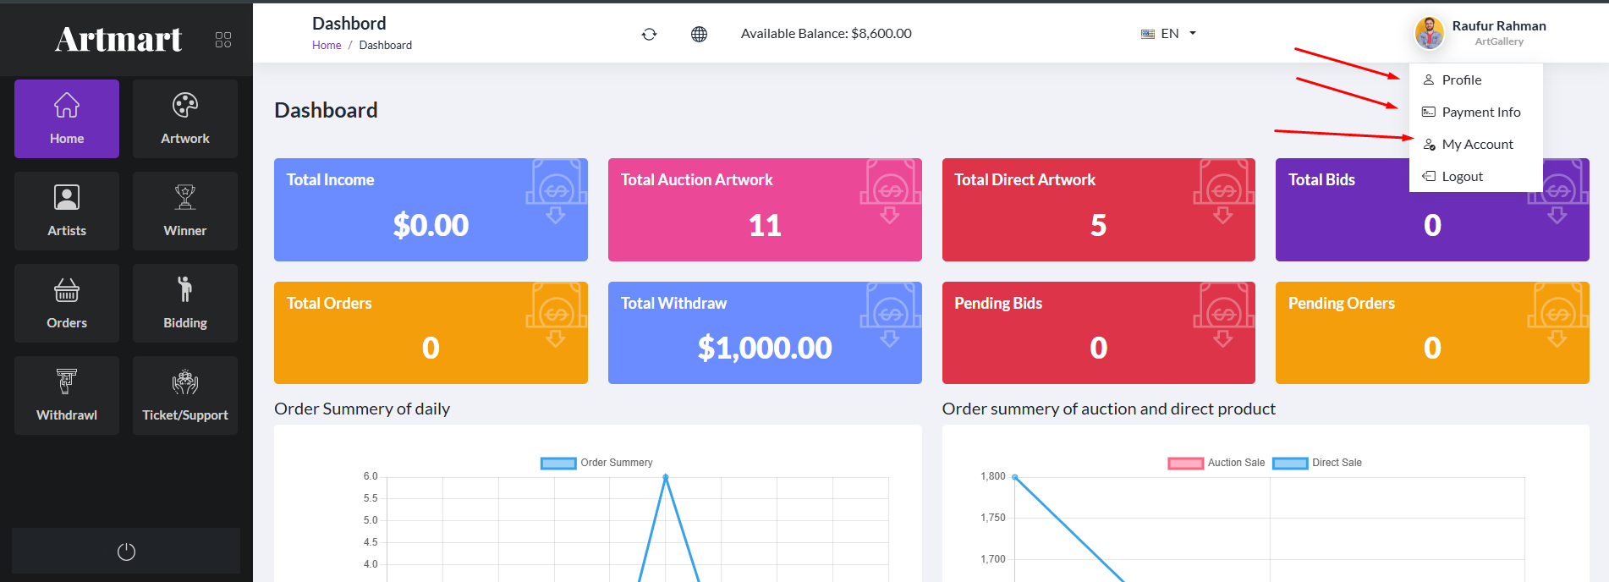The width and height of the screenshot is (1609, 582).
Task: Click Logout in the user menu
Action: [x=1462, y=177]
